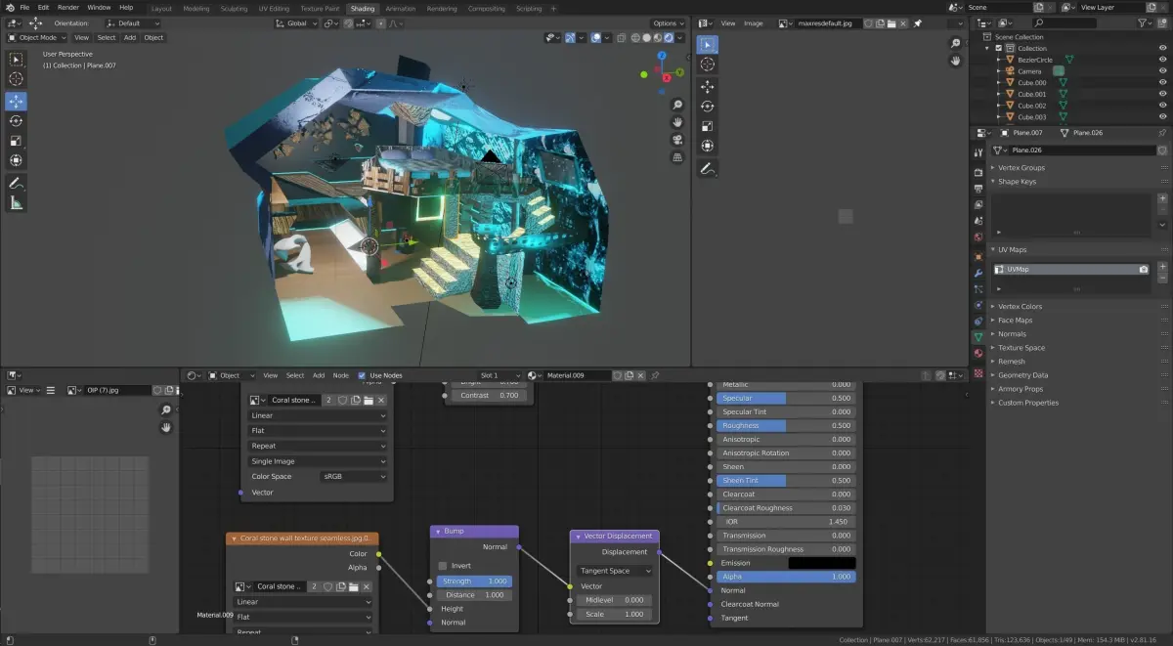Open the Render menu

pos(67,7)
